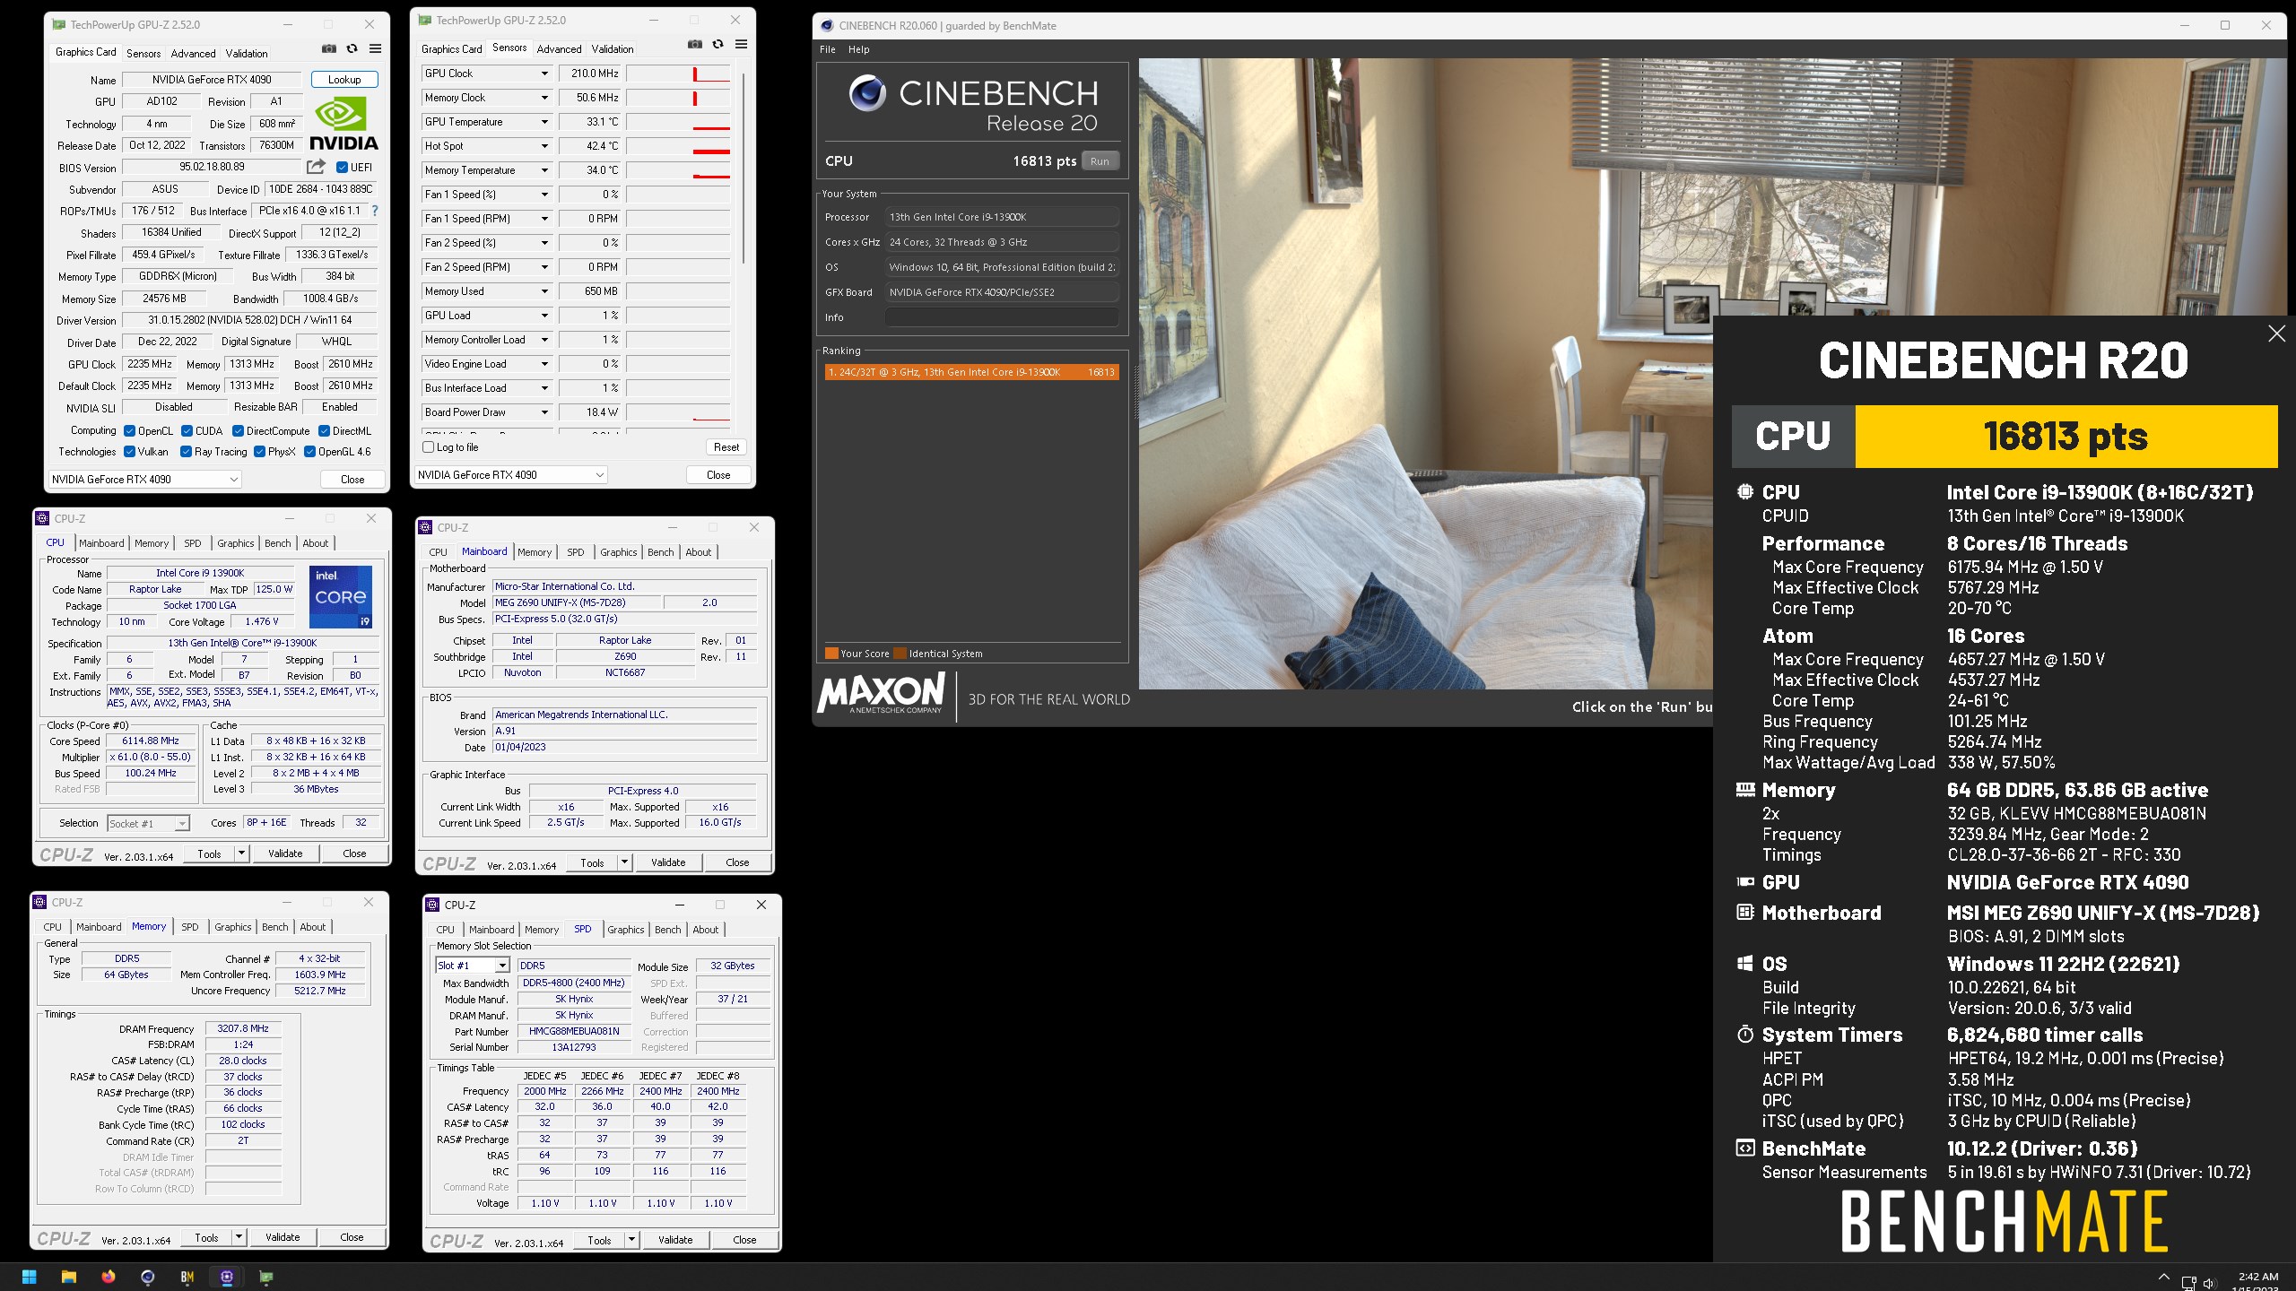Open the GPU Clock sensor dropdown
This screenshot has width=2296, height=1291.
click(544, 74)
